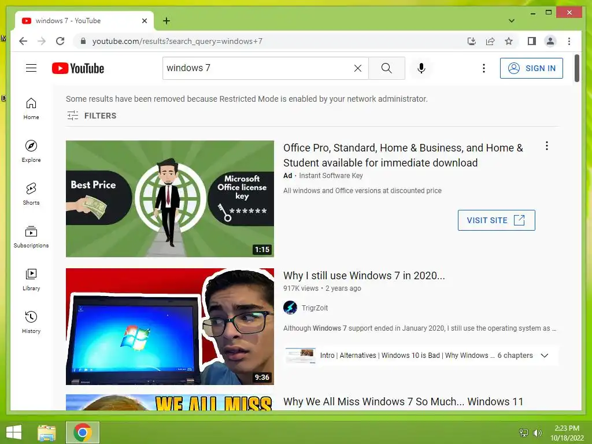The height and width of the screenshot is (444, 592).
Task: Open File Explorer from the taskbar
Action: pos(47,432)
